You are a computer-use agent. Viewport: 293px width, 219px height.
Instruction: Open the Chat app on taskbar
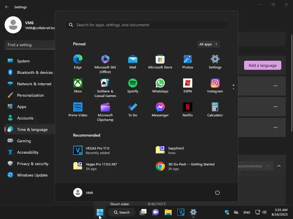(x=155, y=212)
